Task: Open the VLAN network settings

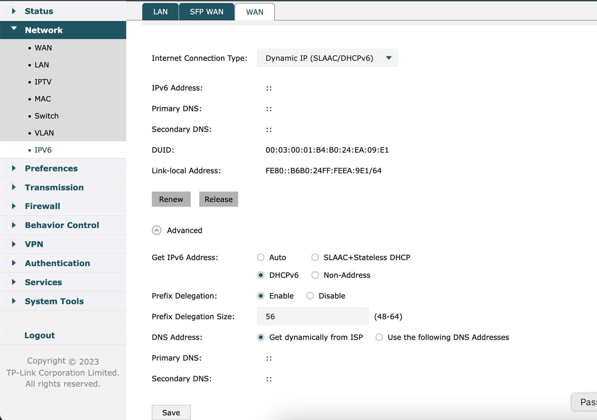Action: click(x=44, y=133)
